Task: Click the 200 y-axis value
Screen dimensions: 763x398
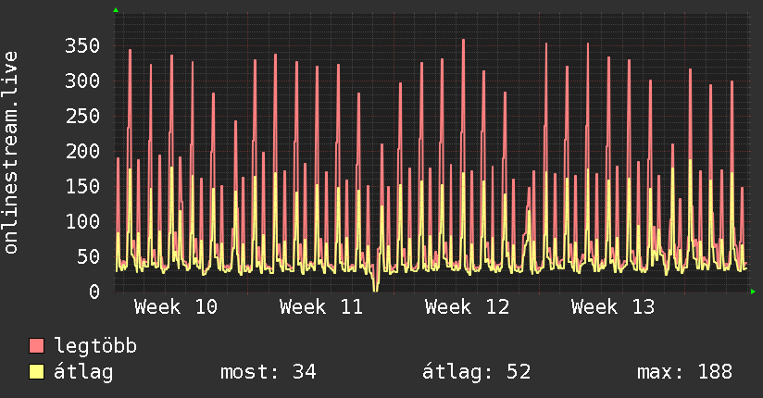Action: 82,151
